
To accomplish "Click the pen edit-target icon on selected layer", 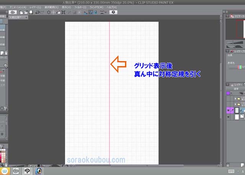I will (232, 110).
